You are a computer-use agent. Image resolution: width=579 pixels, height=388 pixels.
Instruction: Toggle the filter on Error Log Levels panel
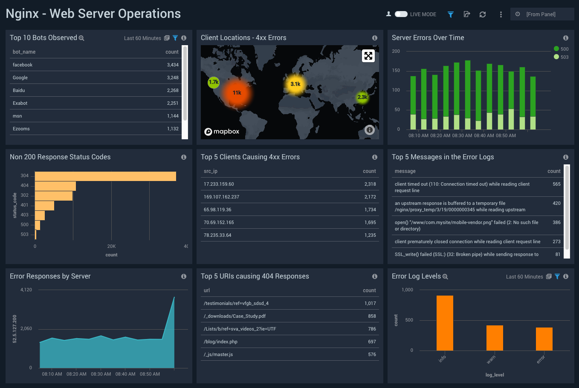point(557,276)
